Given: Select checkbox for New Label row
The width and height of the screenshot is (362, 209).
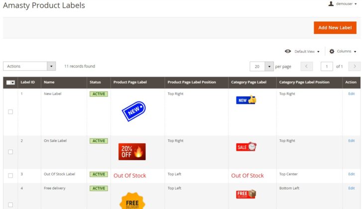Looking at the screenshot, I should click(x=10, y=112).
